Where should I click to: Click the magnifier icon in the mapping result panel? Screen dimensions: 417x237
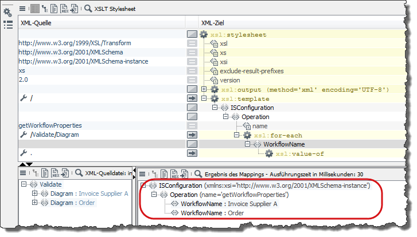pyautogui.click(x=198, y=173)
